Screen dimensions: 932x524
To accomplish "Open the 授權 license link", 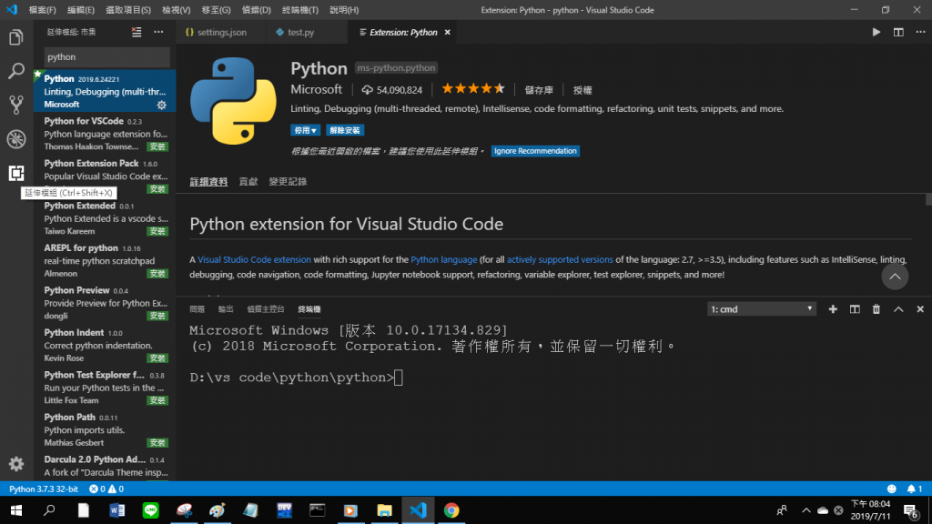I will 582,90.
